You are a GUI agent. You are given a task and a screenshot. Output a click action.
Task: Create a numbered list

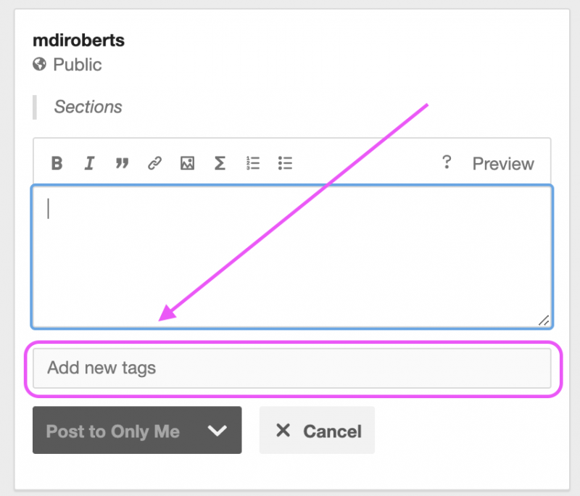tap(252, 163)
